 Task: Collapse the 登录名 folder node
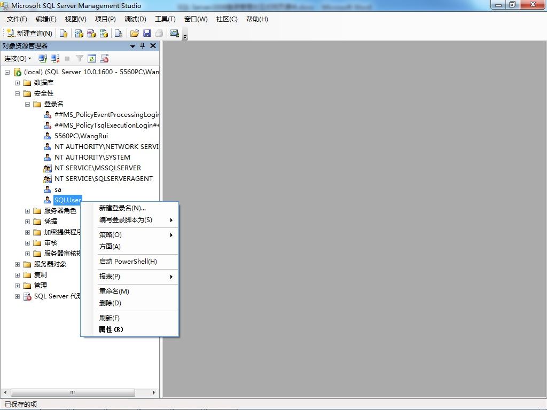(x=27, y=104)
